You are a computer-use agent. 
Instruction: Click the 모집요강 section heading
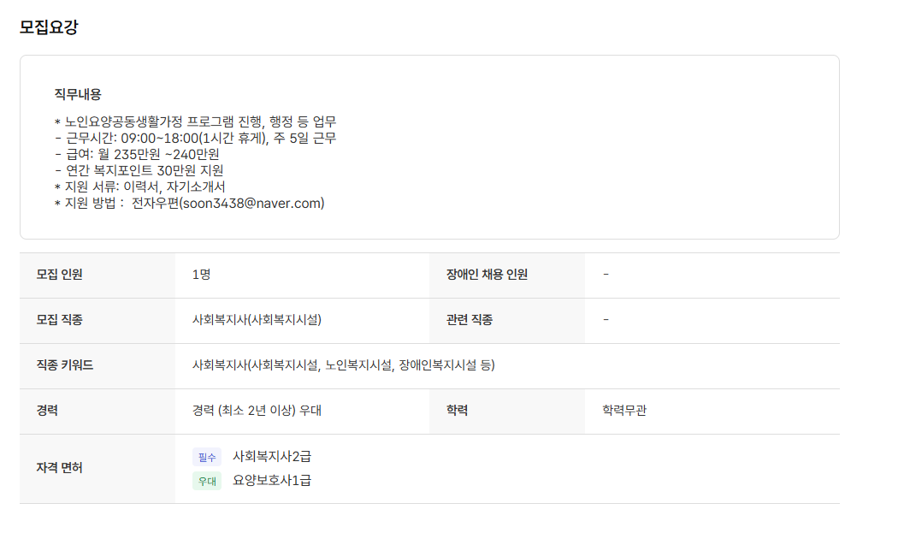pos(49,27)
